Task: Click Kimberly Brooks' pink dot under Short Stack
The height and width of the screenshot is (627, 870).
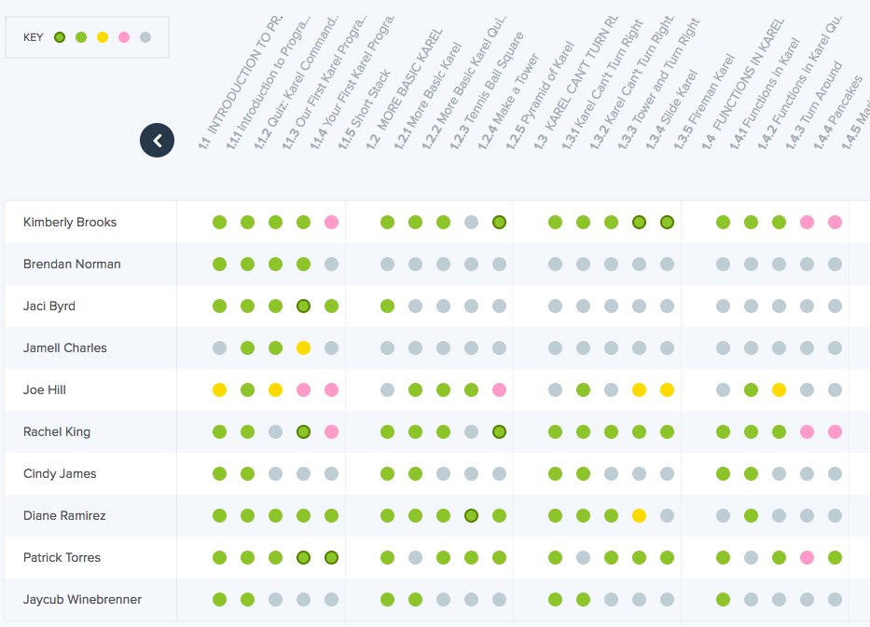Action: 331,222
